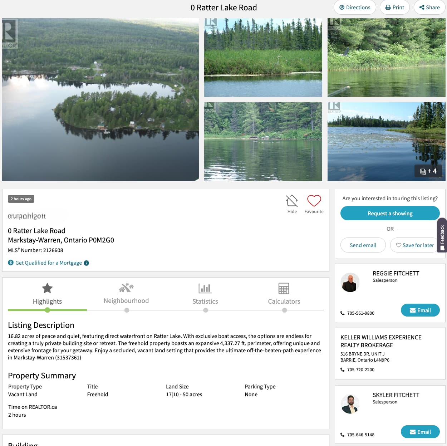Email Skyler Fitchett
The height and width of the screenshot is (446, 447).
[420, 432]
